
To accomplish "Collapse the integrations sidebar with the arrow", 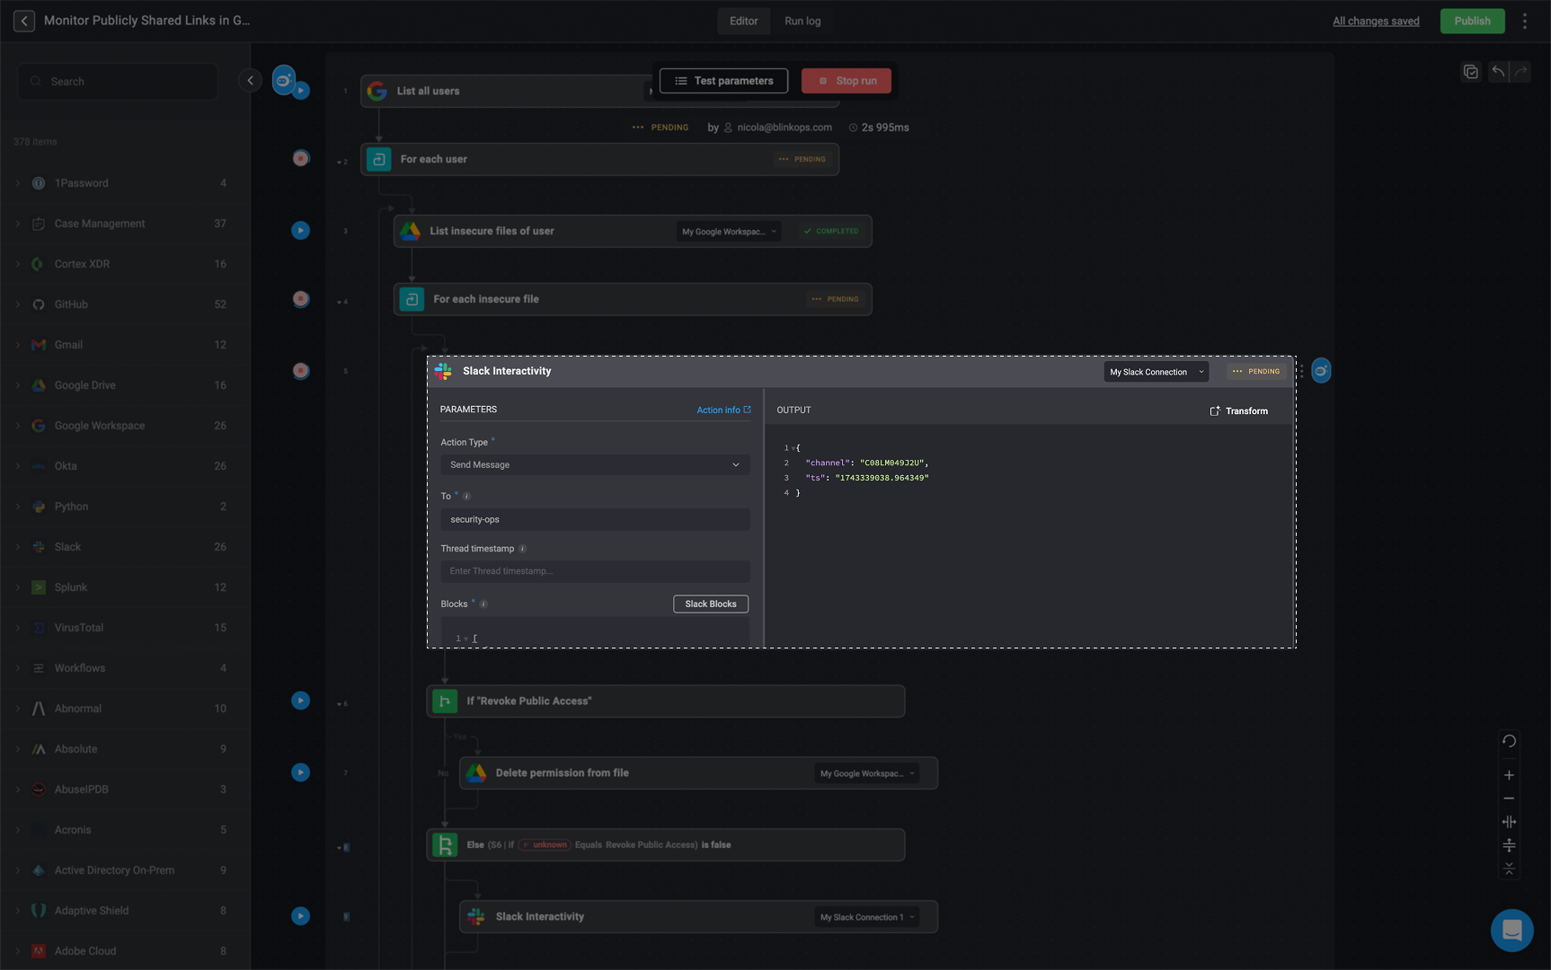I will pos(251,81).
